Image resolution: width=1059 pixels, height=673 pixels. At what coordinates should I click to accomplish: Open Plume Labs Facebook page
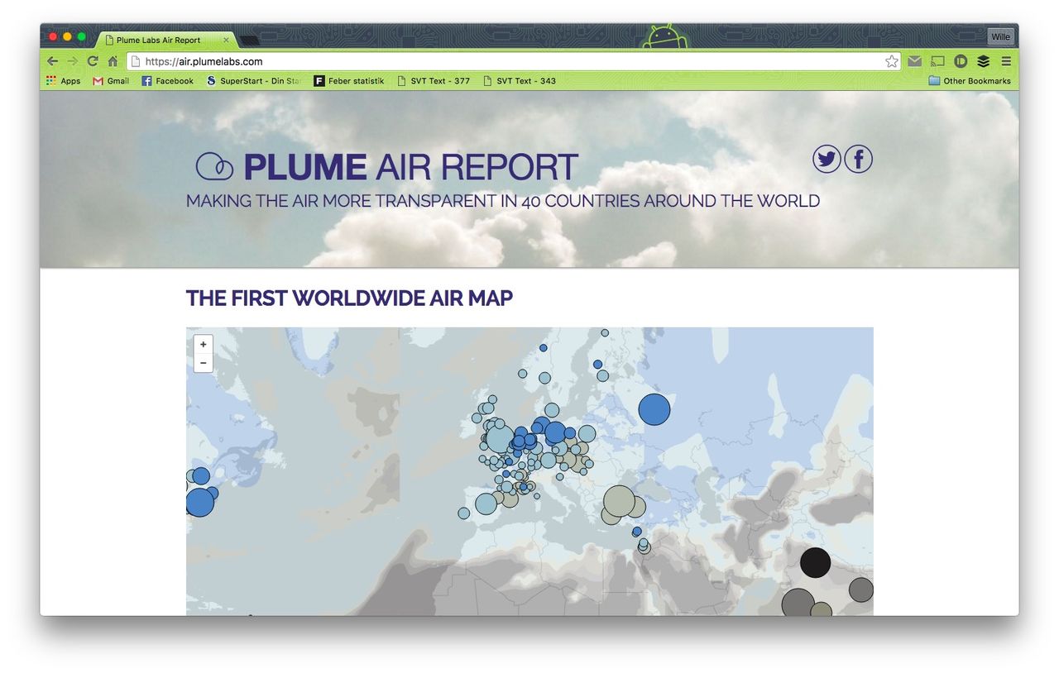coord(858,159)
